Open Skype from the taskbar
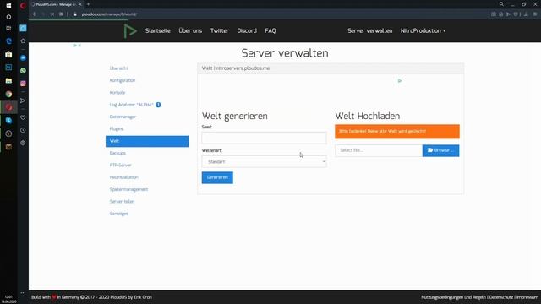 8,120
